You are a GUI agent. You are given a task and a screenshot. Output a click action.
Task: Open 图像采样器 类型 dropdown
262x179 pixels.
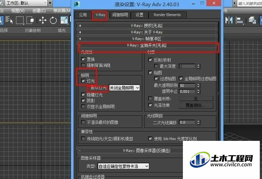123,166
